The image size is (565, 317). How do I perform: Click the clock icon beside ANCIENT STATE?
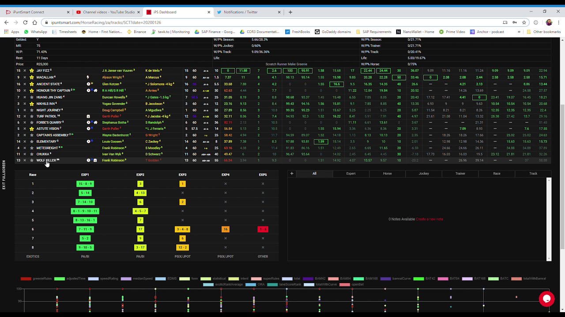click(x=88, y=84)
